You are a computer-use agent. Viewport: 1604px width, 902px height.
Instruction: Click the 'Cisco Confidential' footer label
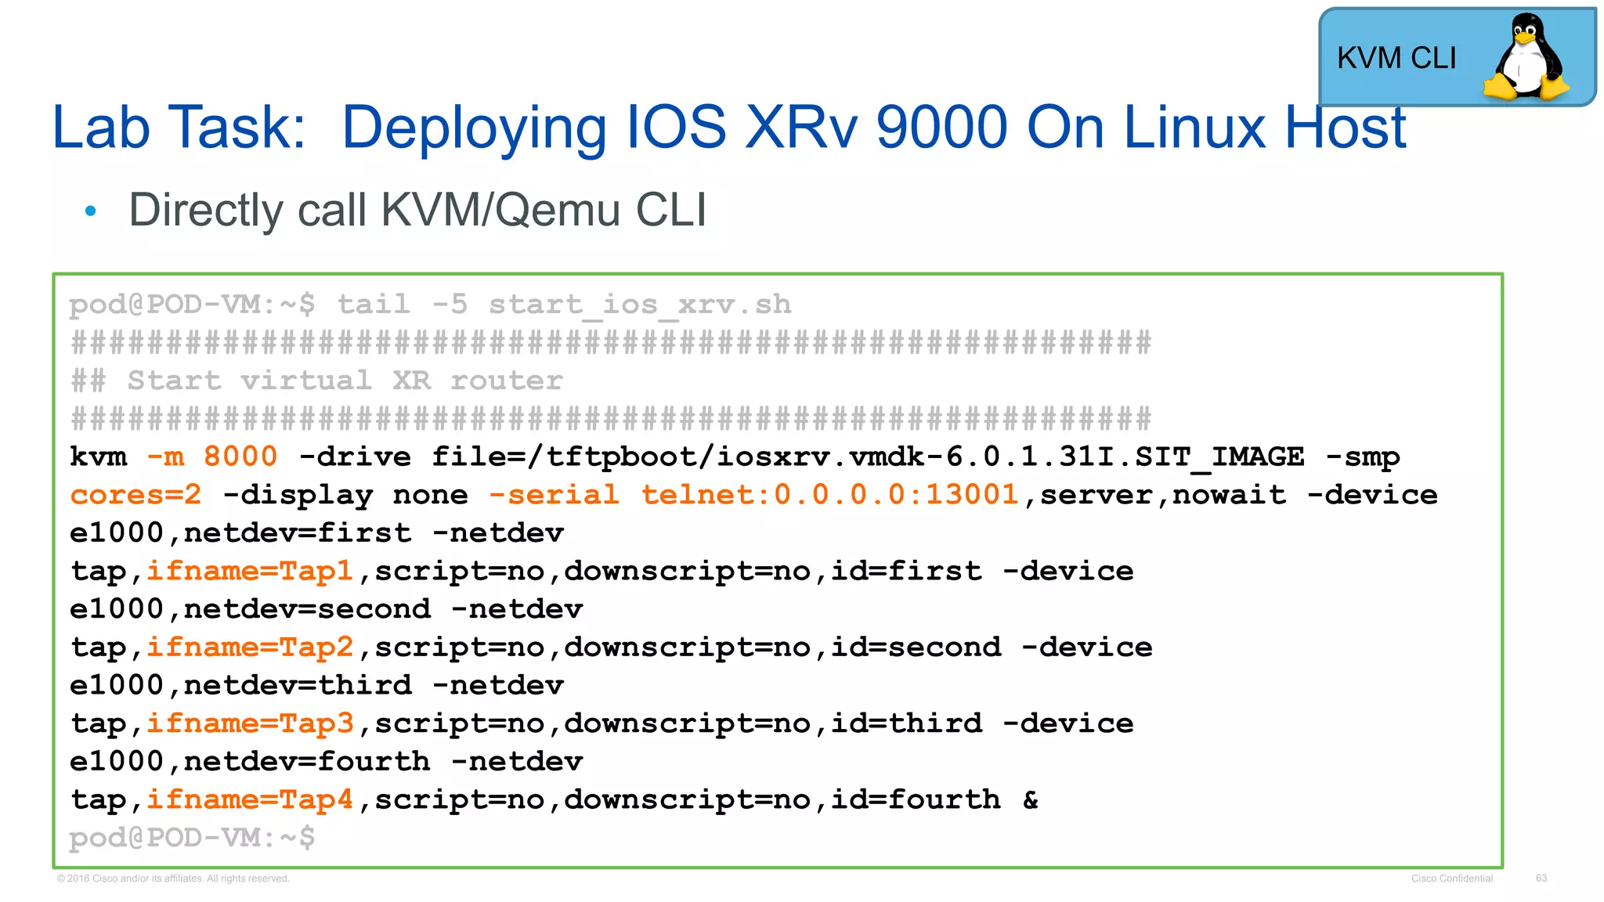[x=1452, y=879]
